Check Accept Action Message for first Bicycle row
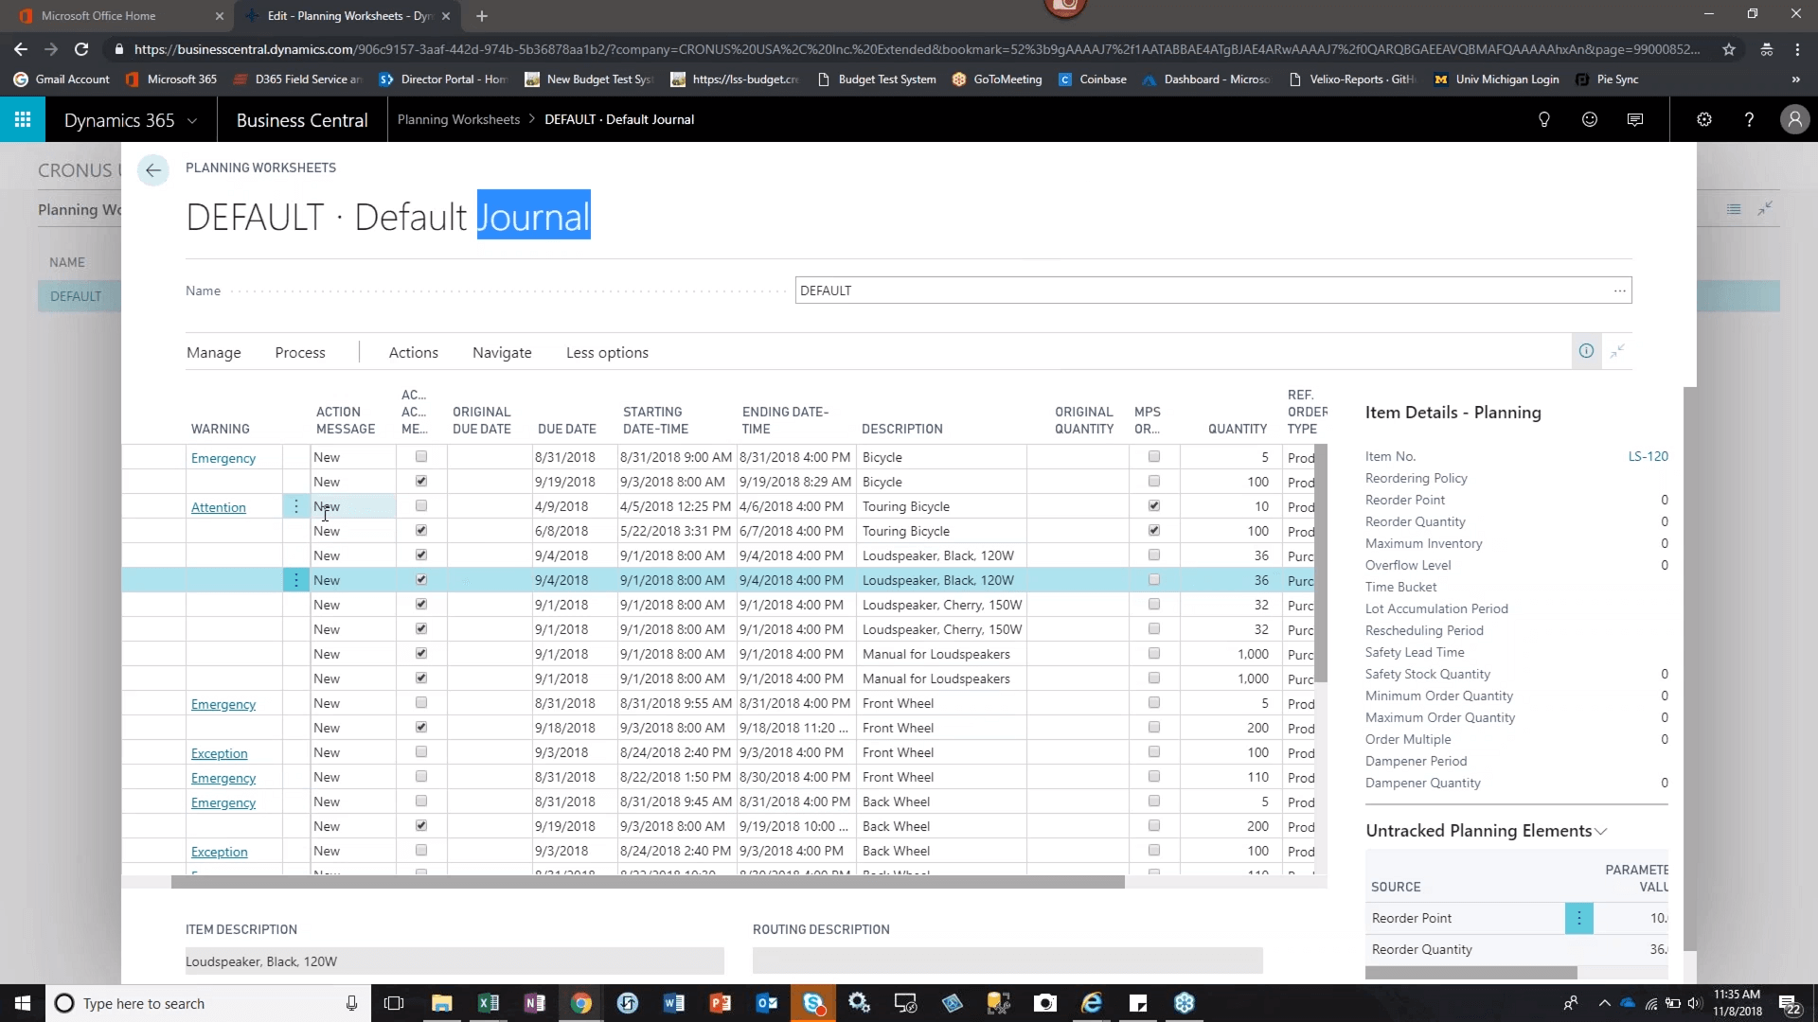The width and height of the screenshot is (1818, 1022). click(x=421, y=456)
